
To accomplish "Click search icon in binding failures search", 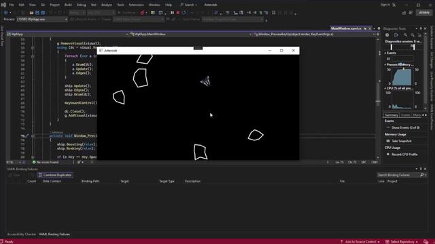I will point(421,175).
